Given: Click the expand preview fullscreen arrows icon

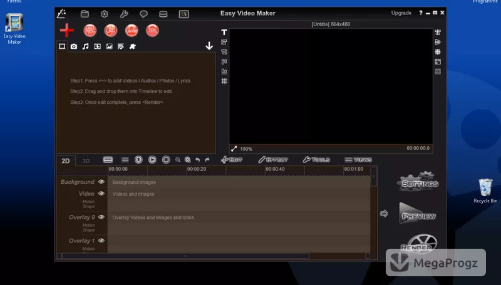Looking at the screenshot, I should pyautogui.click(x=234, y=149).
